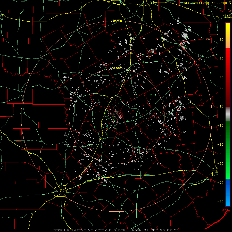Click the positive 70 scale label

click(221, 49)
